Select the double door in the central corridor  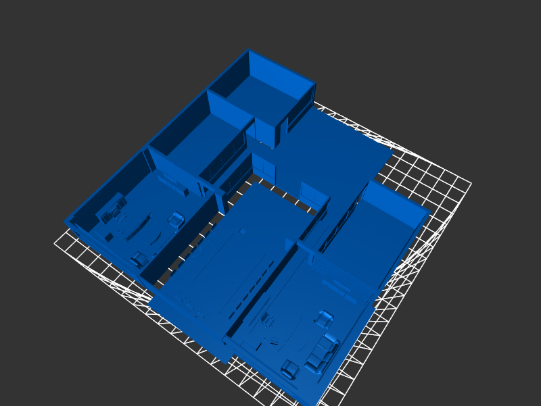(x=264, y=166)
